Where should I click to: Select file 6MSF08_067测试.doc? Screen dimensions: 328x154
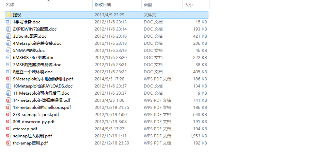[33, 58]
